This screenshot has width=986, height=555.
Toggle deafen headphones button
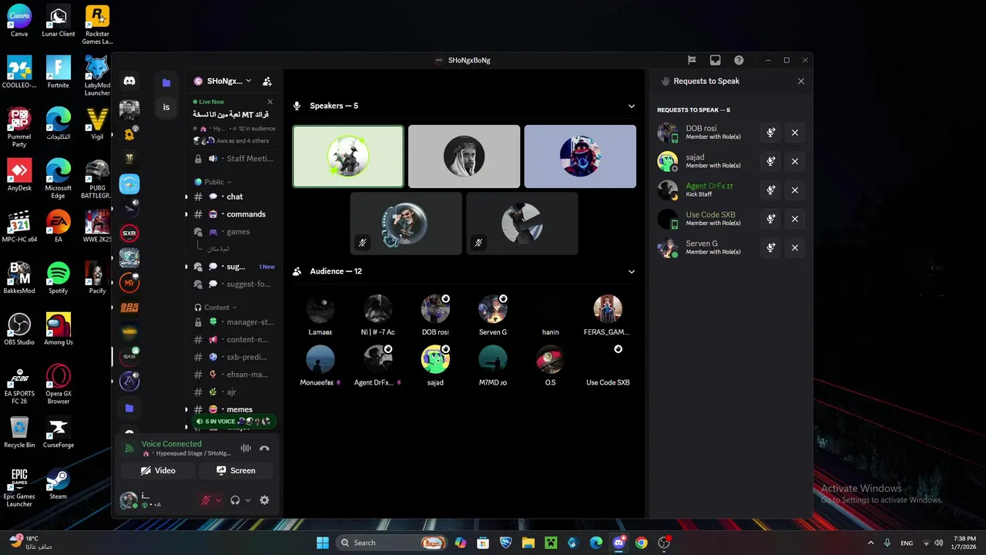tap(235, 500)
